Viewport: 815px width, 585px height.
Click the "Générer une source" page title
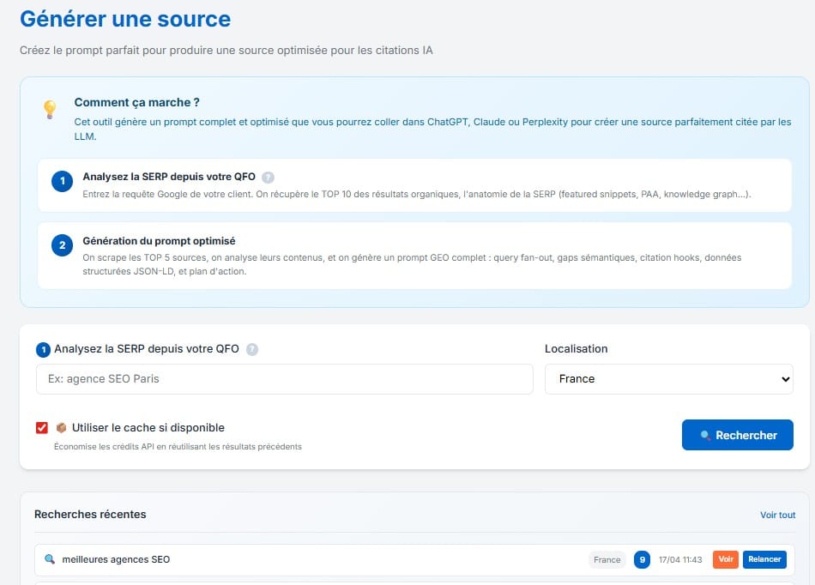tap(125, 19)
